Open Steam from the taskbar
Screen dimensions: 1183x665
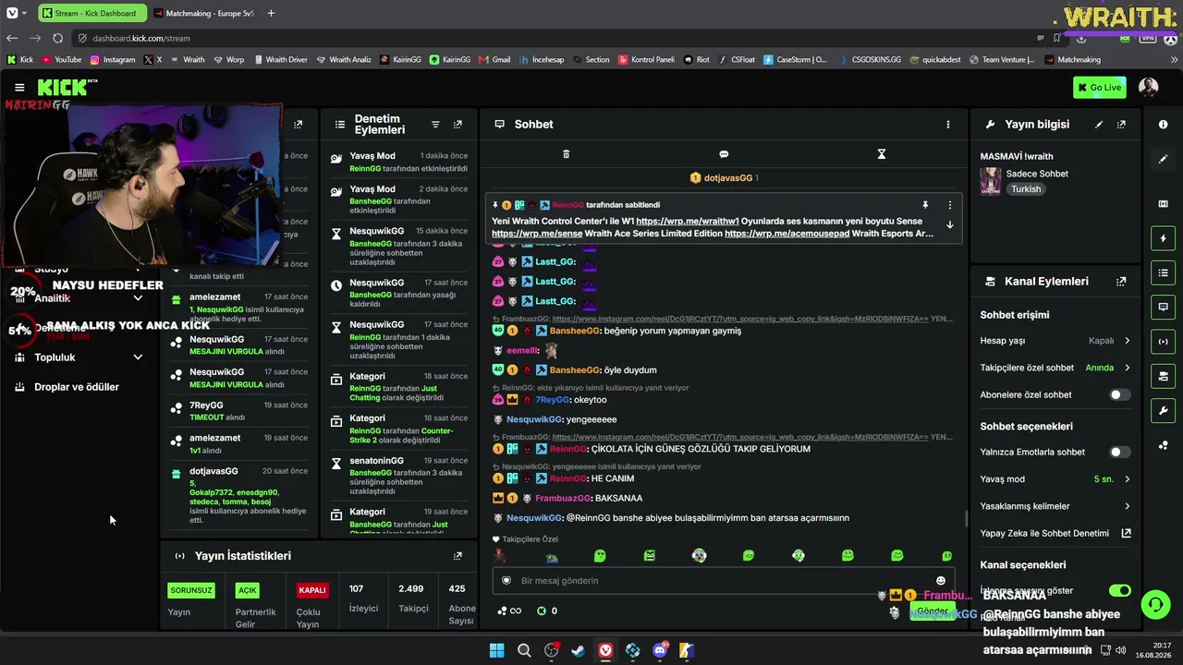pos(578,650)
